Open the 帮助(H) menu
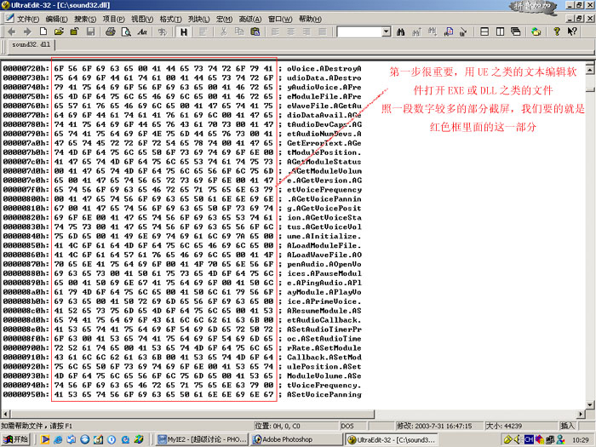 tap(310, 19)
